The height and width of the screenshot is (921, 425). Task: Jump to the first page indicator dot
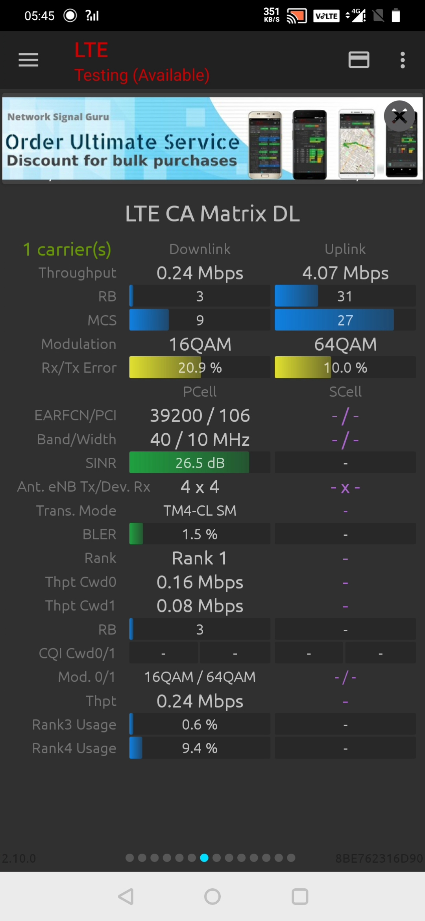pyautogui.click(x=129, y=858)
